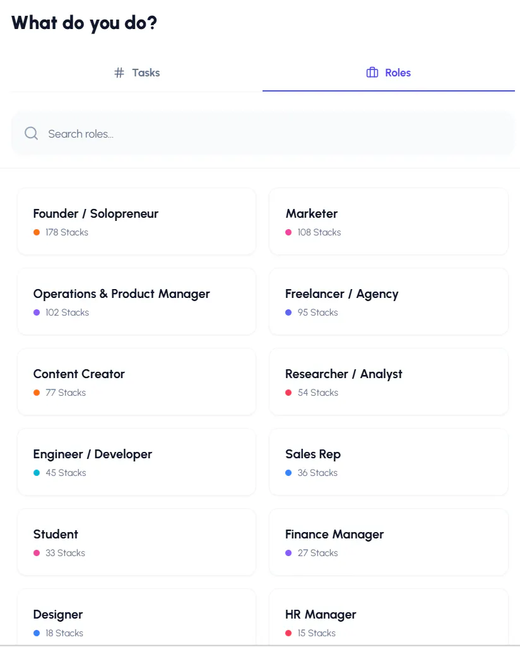The image size is (520, 647).
Task: Click the hash icon beside Tasks
Action: [119, 73]
